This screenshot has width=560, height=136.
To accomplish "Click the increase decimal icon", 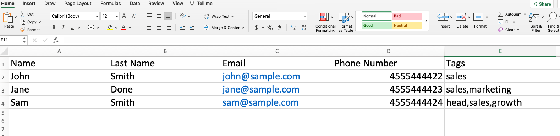I will (294, 27).
